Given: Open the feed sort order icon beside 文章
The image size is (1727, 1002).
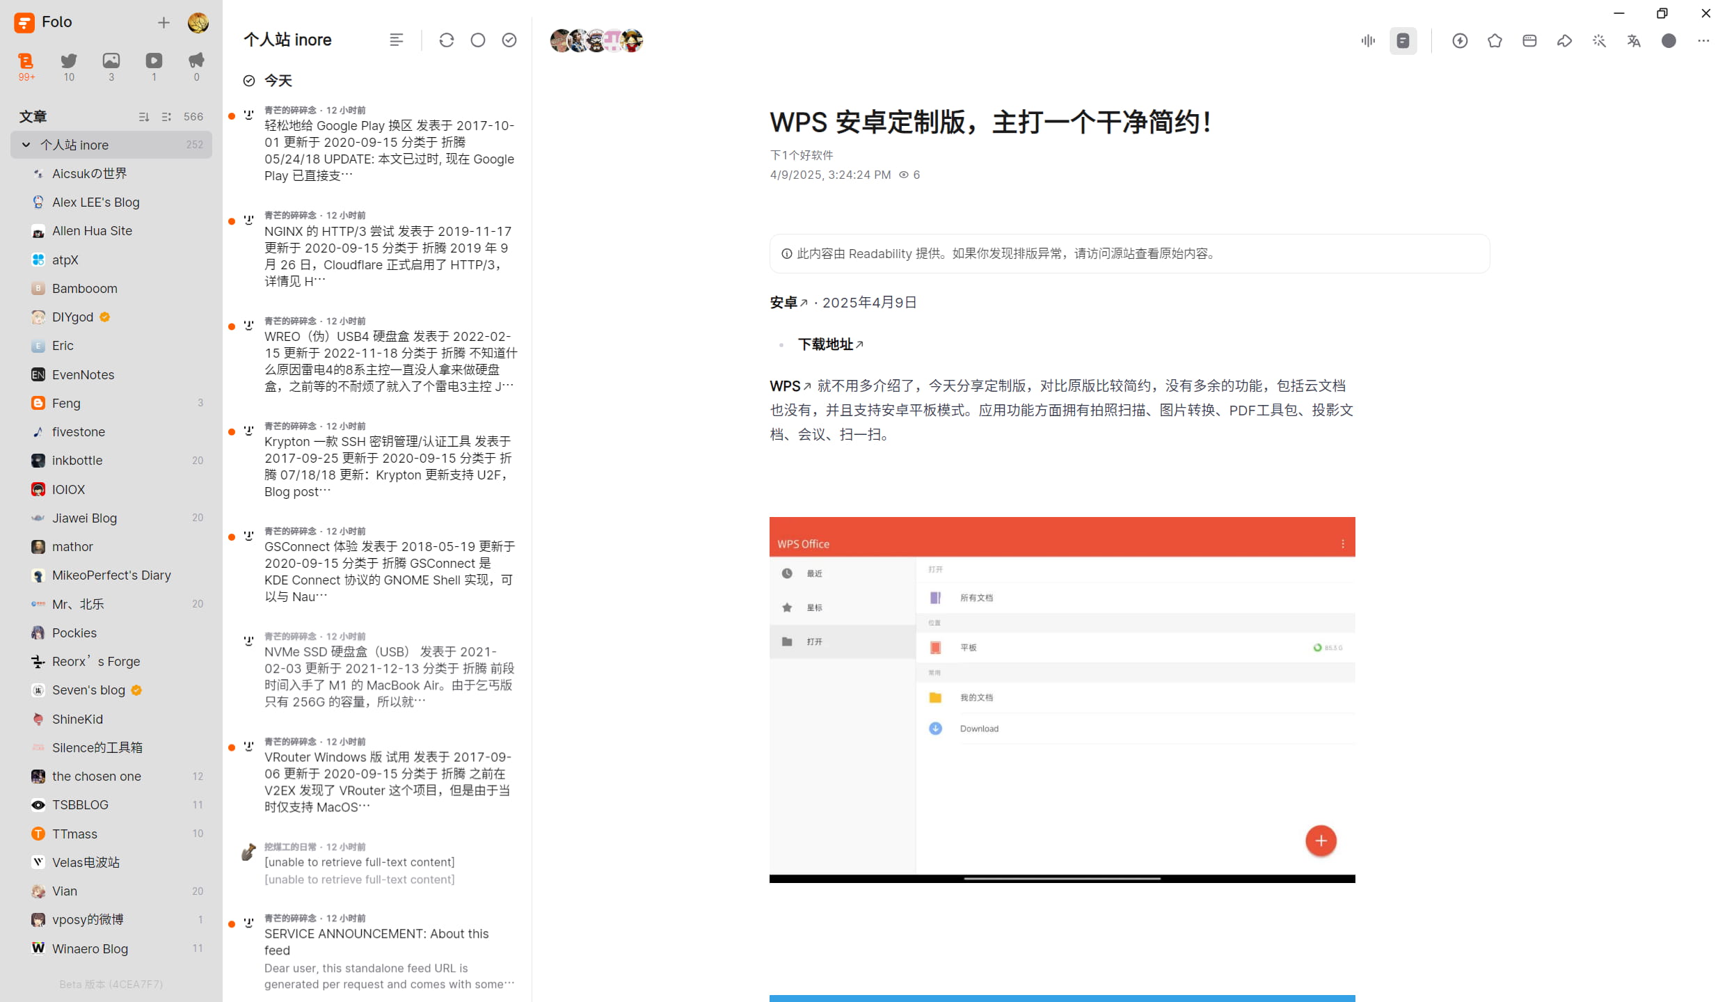Looking at the screenshot, I should click(144, 117).
